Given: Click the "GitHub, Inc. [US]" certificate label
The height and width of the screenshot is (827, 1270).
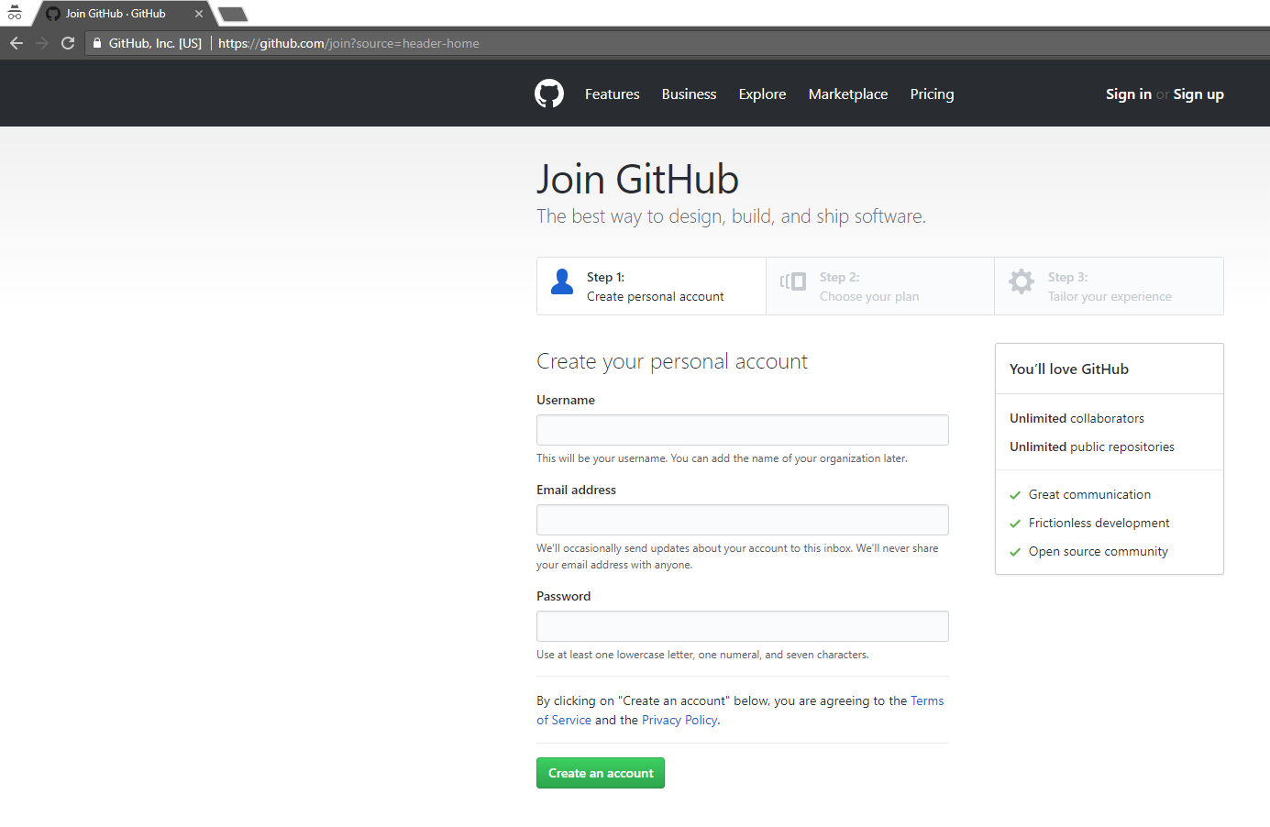Looking at the screenshot, I should [x=155, y=43].
